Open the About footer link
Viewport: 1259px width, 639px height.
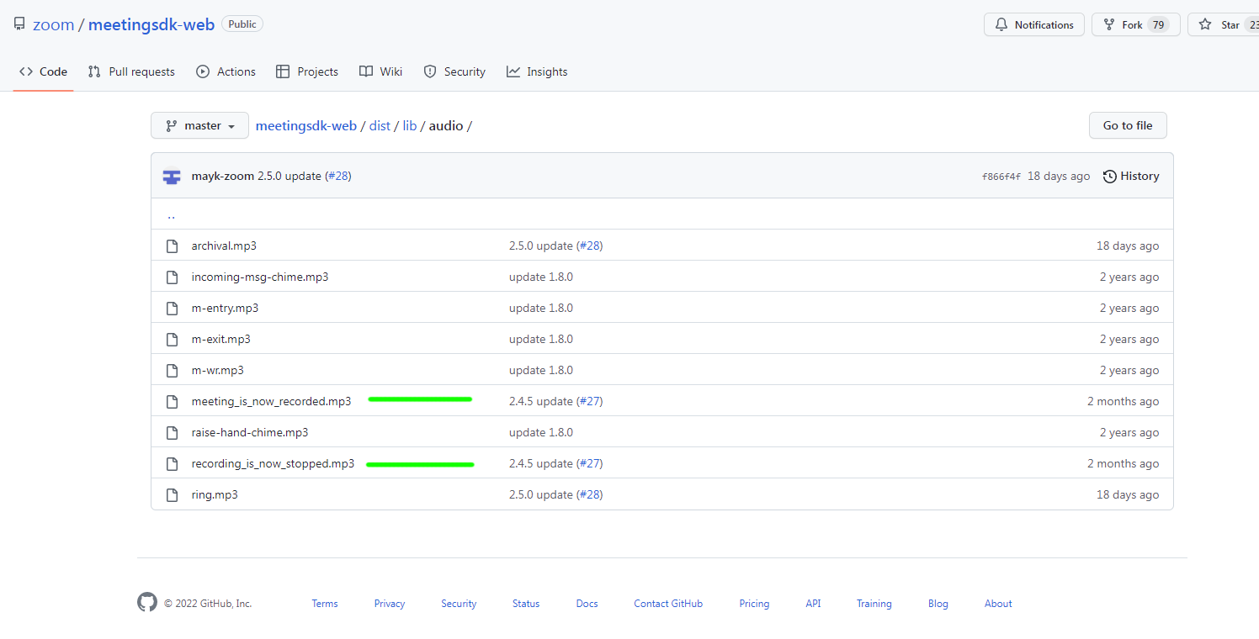(998, 604)
